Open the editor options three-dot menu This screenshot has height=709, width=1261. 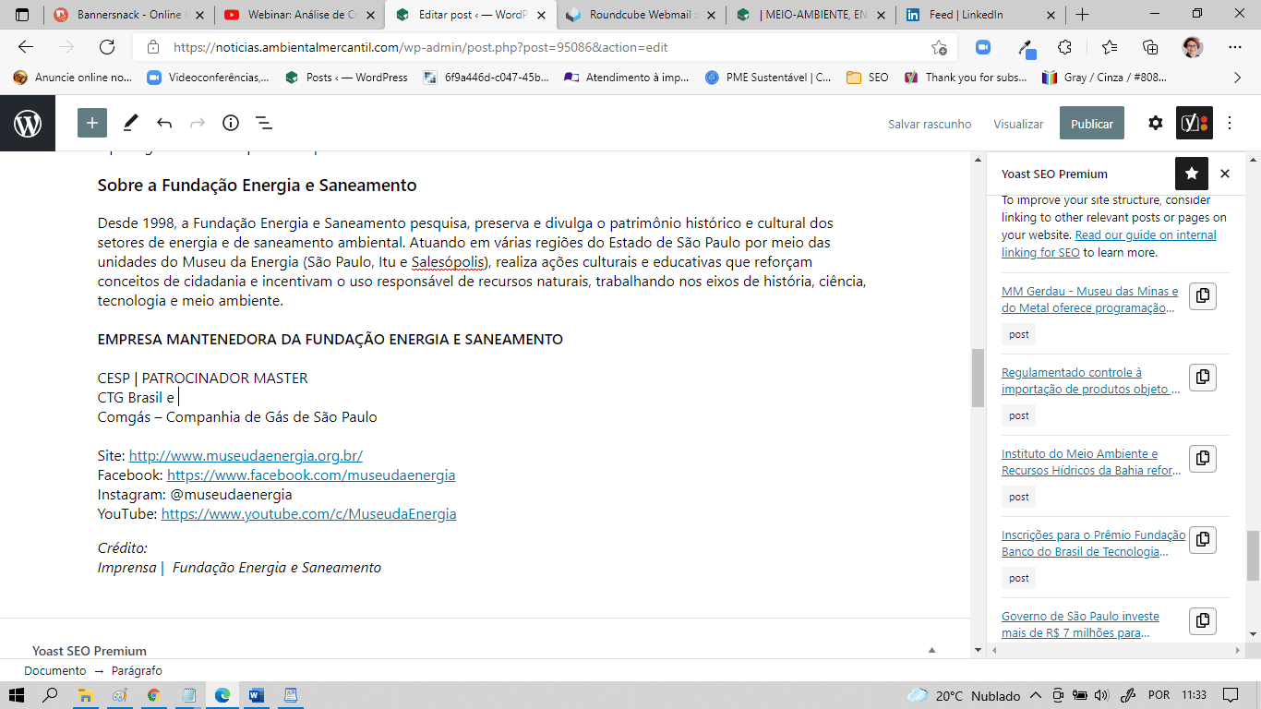coord(1230,123)
